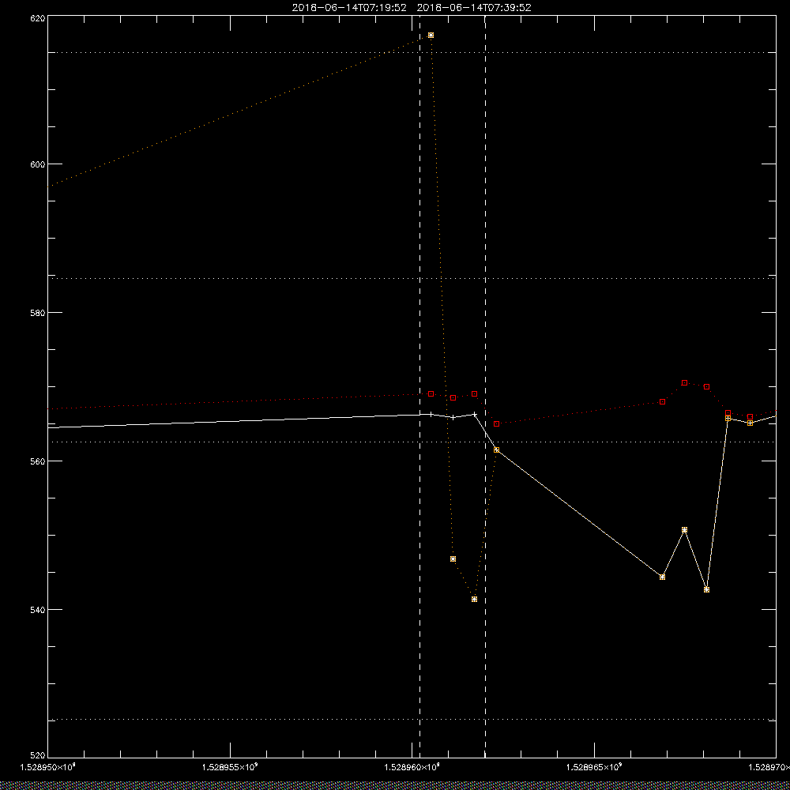
Task: Select the y-axis label 540
Action: click(x=38, y=610)
